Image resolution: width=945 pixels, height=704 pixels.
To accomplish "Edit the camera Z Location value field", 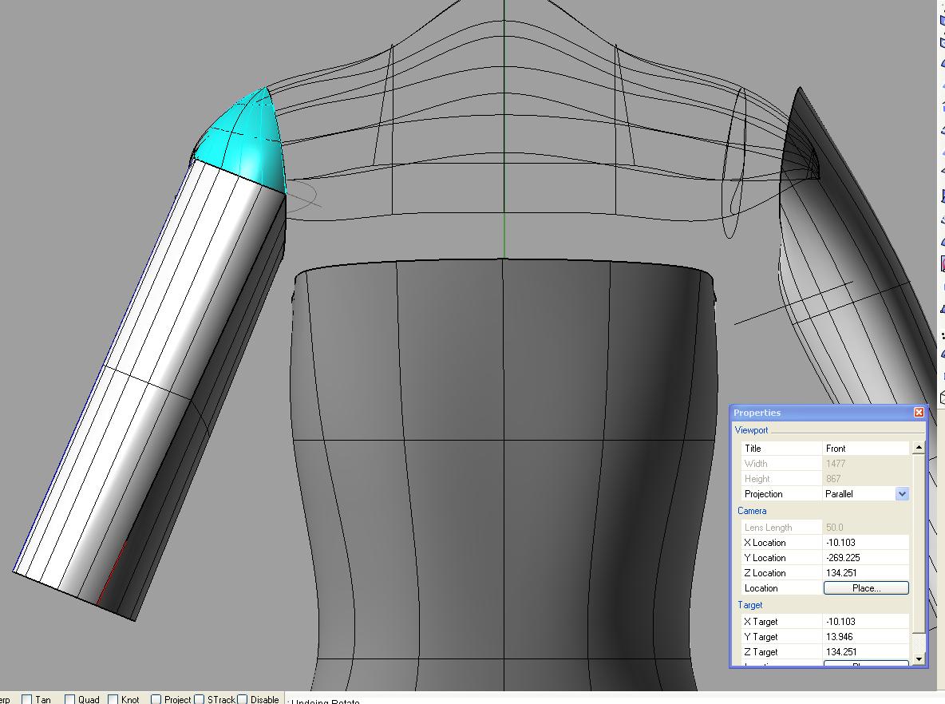I will click(865, 573).
